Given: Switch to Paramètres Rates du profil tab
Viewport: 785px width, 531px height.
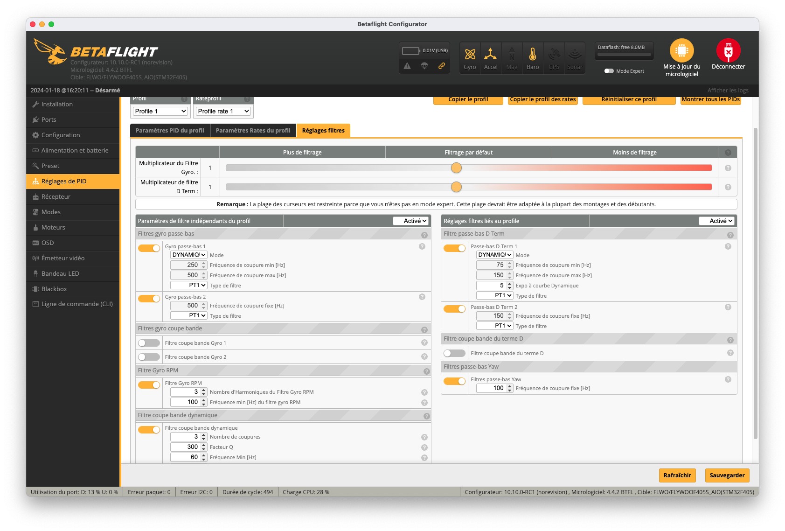Looking at the screenshot, I should pos(253,131).
